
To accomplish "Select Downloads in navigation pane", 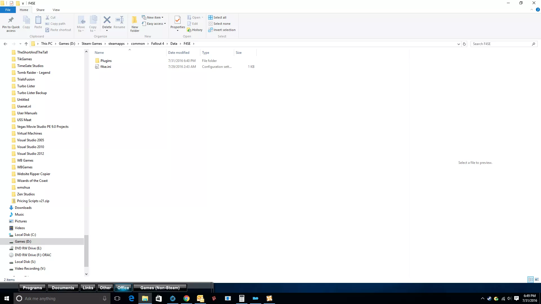I will pyautogui.click(x=23, y=208).
